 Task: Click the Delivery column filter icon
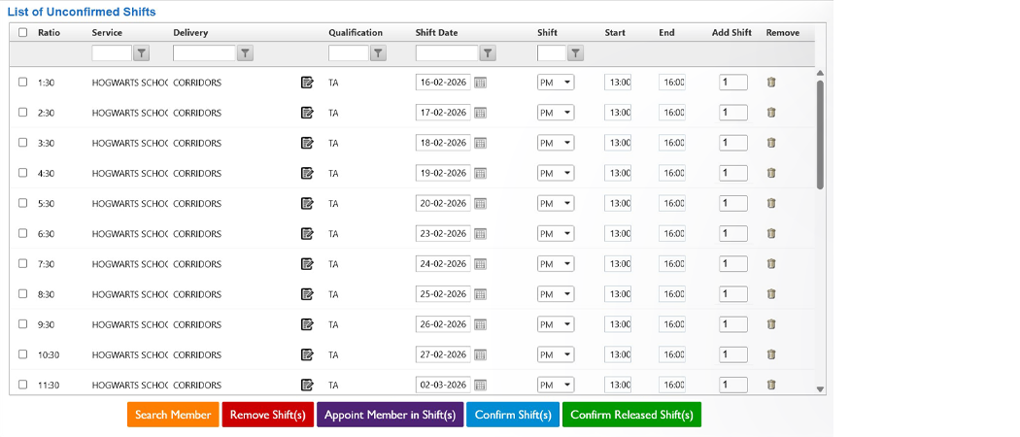(245, 53)
